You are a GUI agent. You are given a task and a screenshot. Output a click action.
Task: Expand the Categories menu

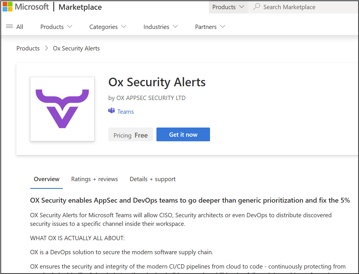pos(107,27)
